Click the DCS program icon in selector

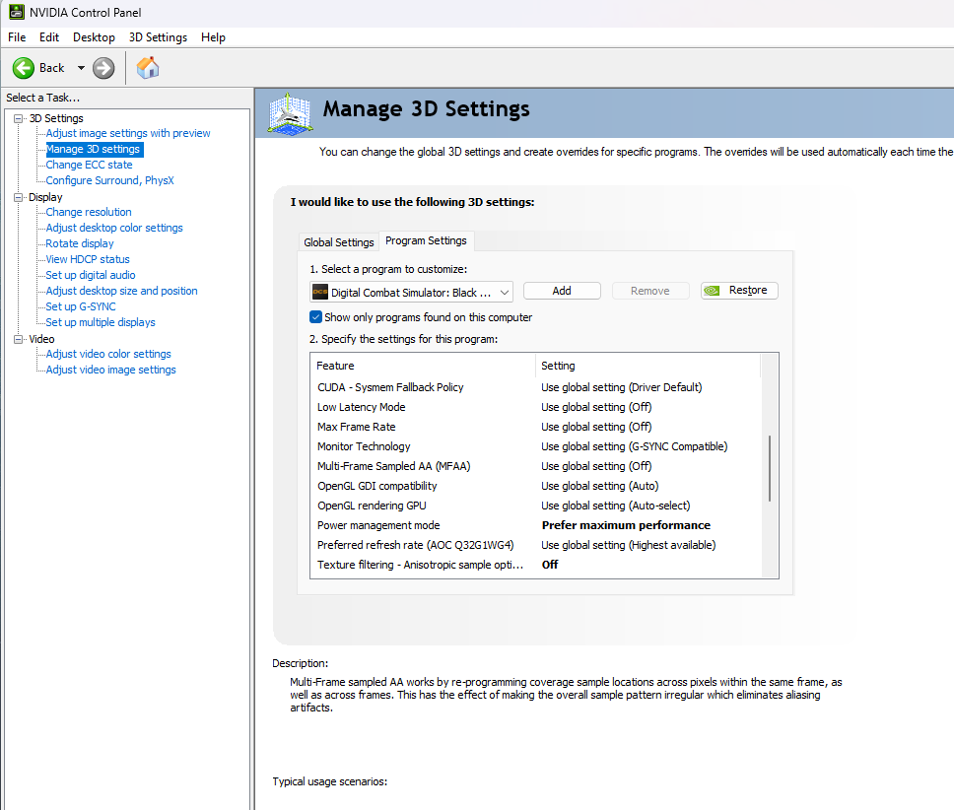320,293
